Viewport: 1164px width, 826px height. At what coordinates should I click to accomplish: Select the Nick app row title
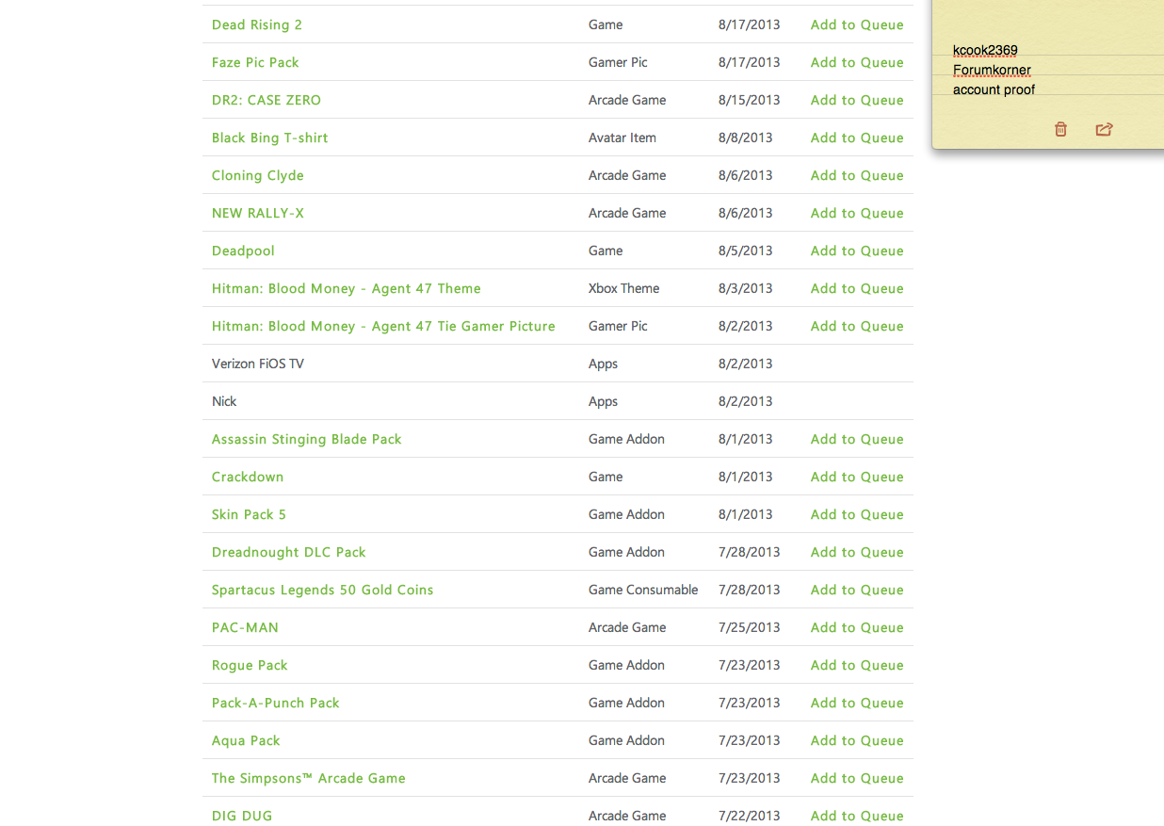coord(224,401)
